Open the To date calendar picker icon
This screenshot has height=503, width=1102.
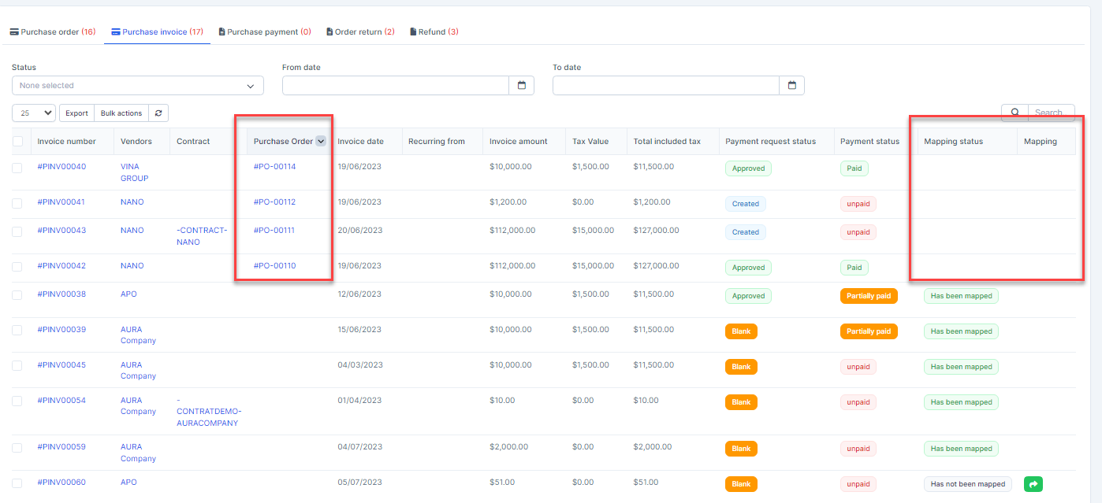click(x=792, y=86)
